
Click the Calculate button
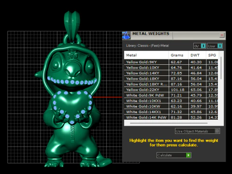tap(174, 155)
